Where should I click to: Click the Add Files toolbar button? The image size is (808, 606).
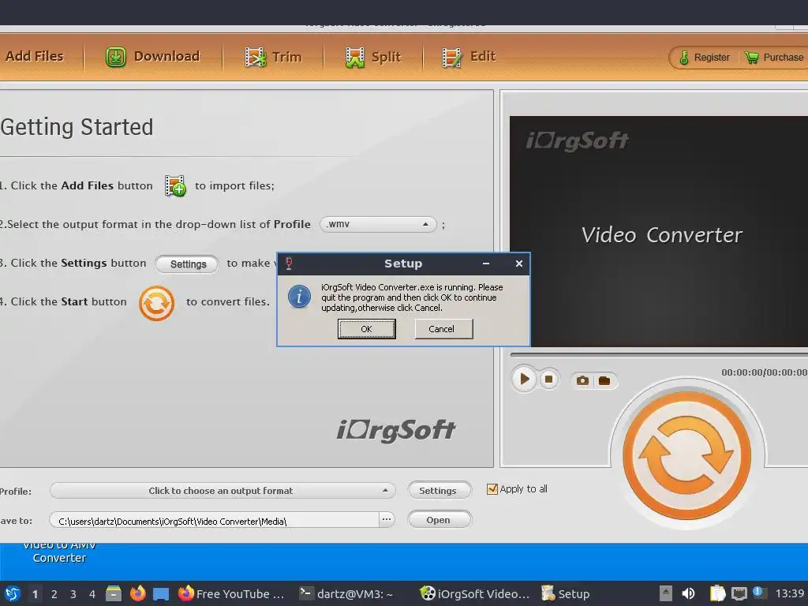pyautogui.click(x=34, y=56)
